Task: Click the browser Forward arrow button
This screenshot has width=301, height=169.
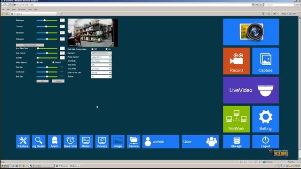Action: [x=8, y=5]
